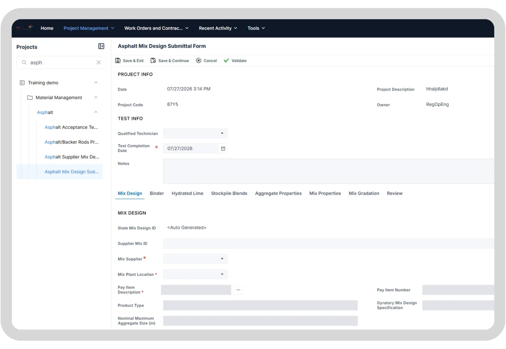Switch to the Mix Gradation tab

click(x=364, y=193)
